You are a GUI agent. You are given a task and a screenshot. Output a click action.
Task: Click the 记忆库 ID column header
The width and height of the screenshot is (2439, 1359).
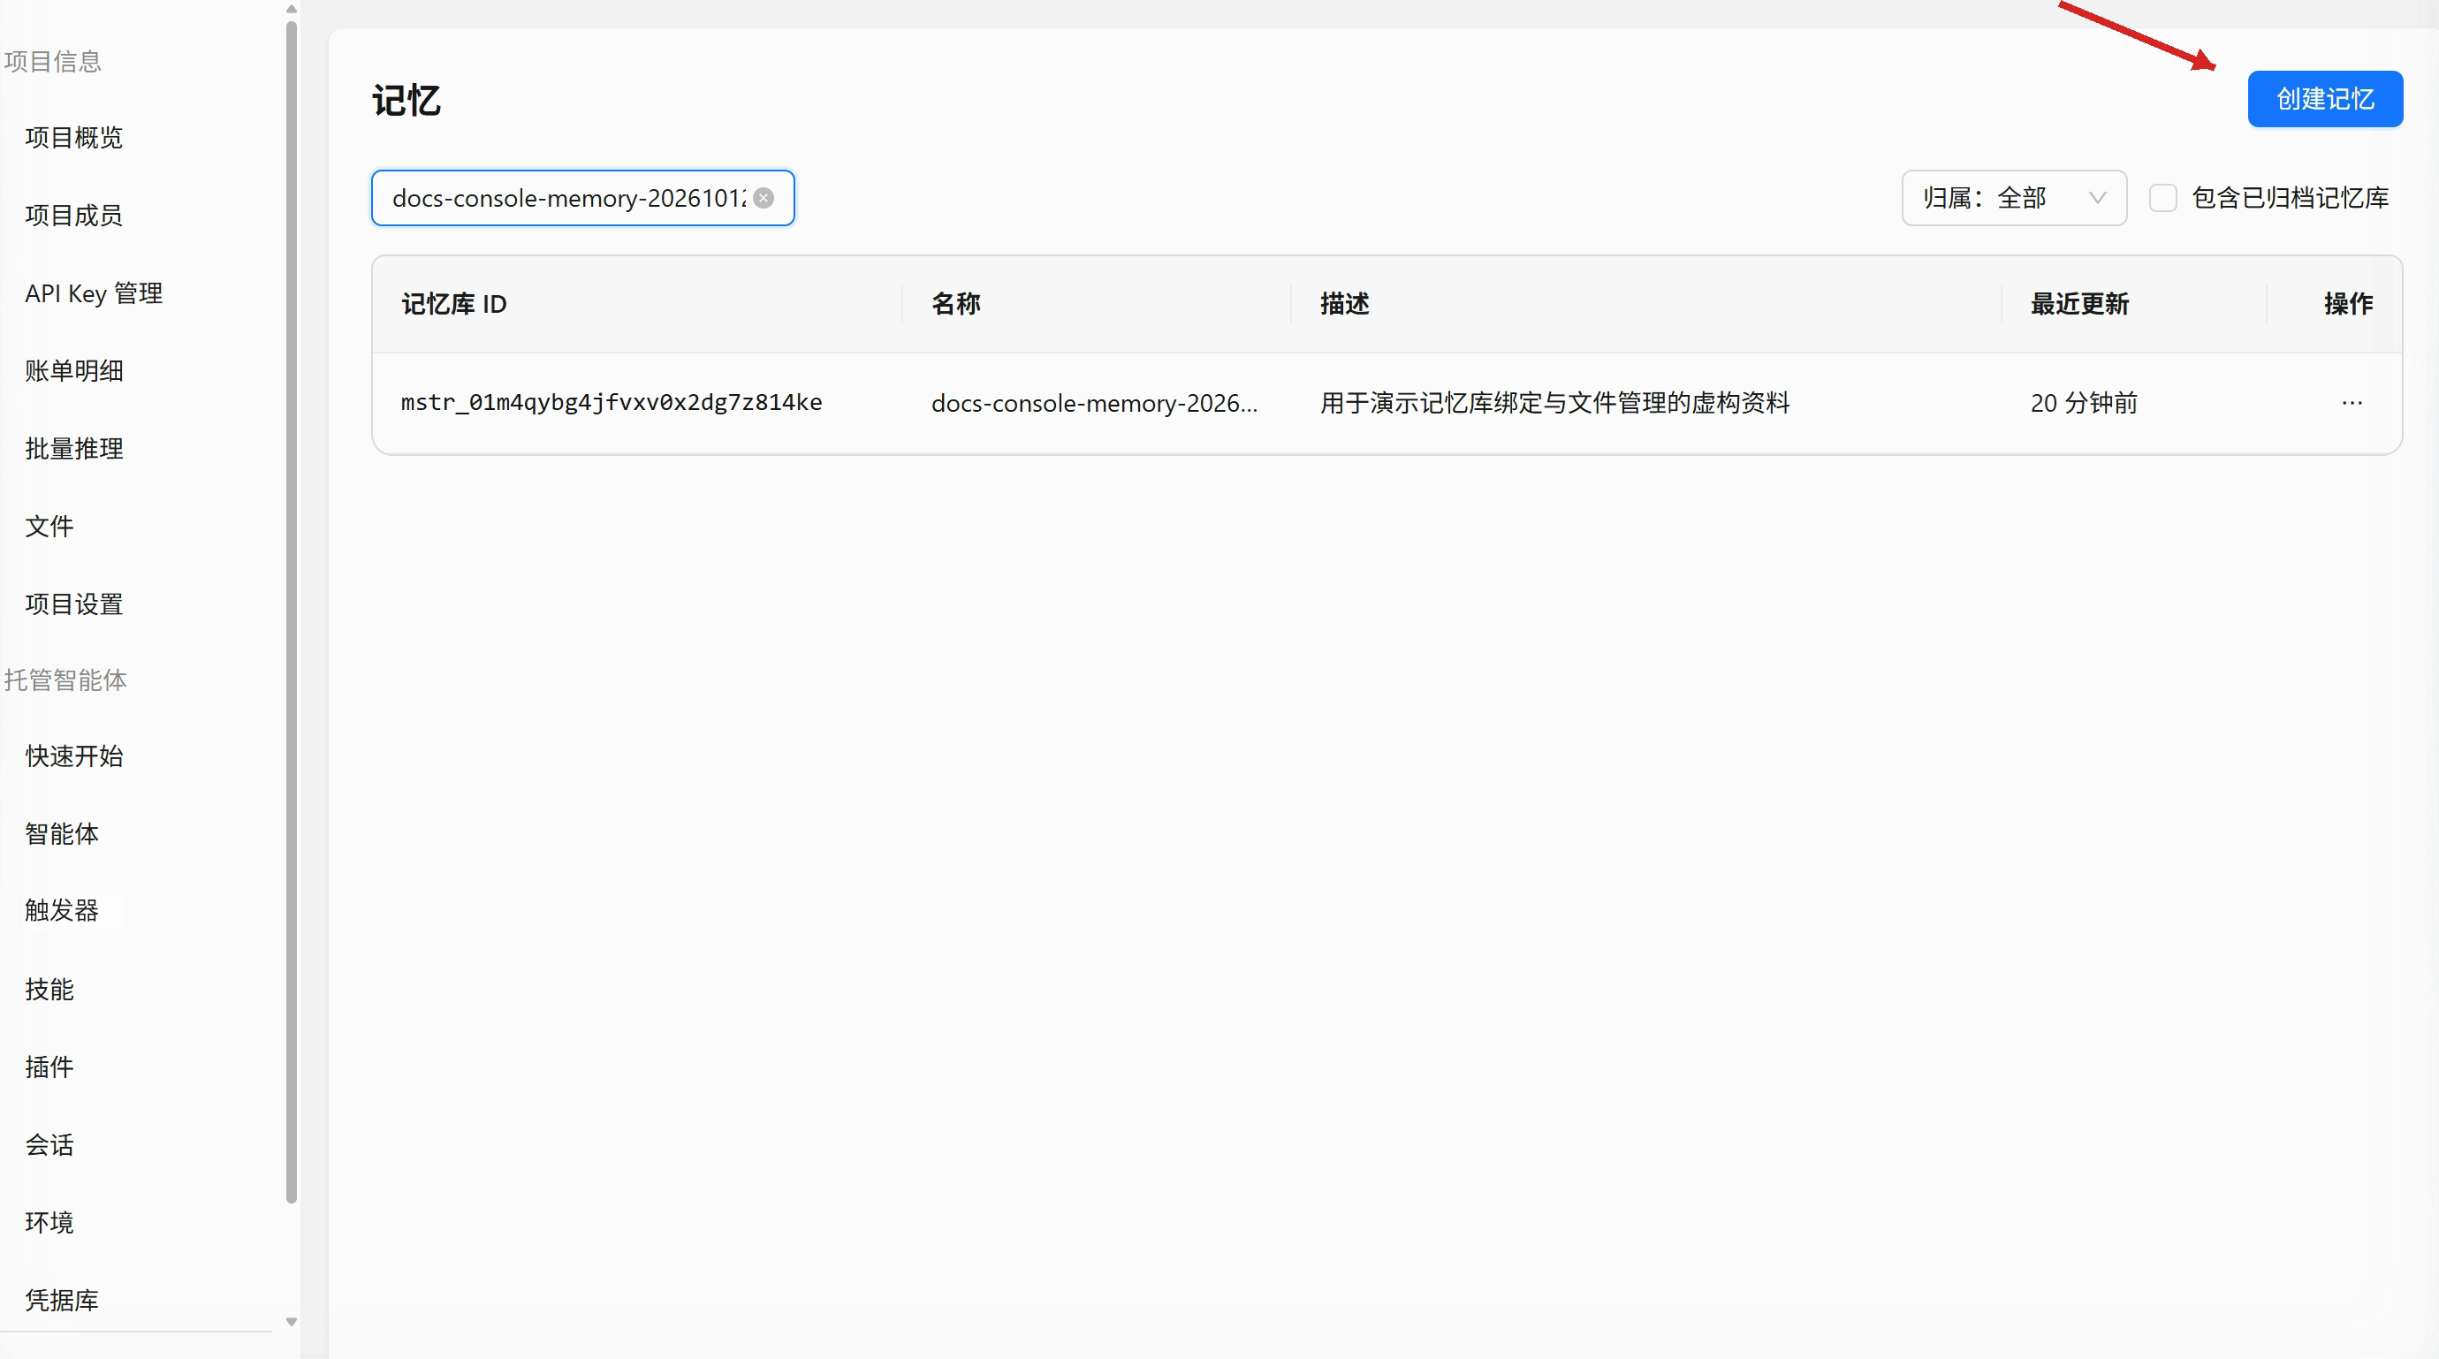453,304
